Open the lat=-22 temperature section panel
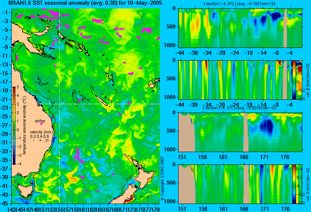311x212 pixels. click(240, 132)
